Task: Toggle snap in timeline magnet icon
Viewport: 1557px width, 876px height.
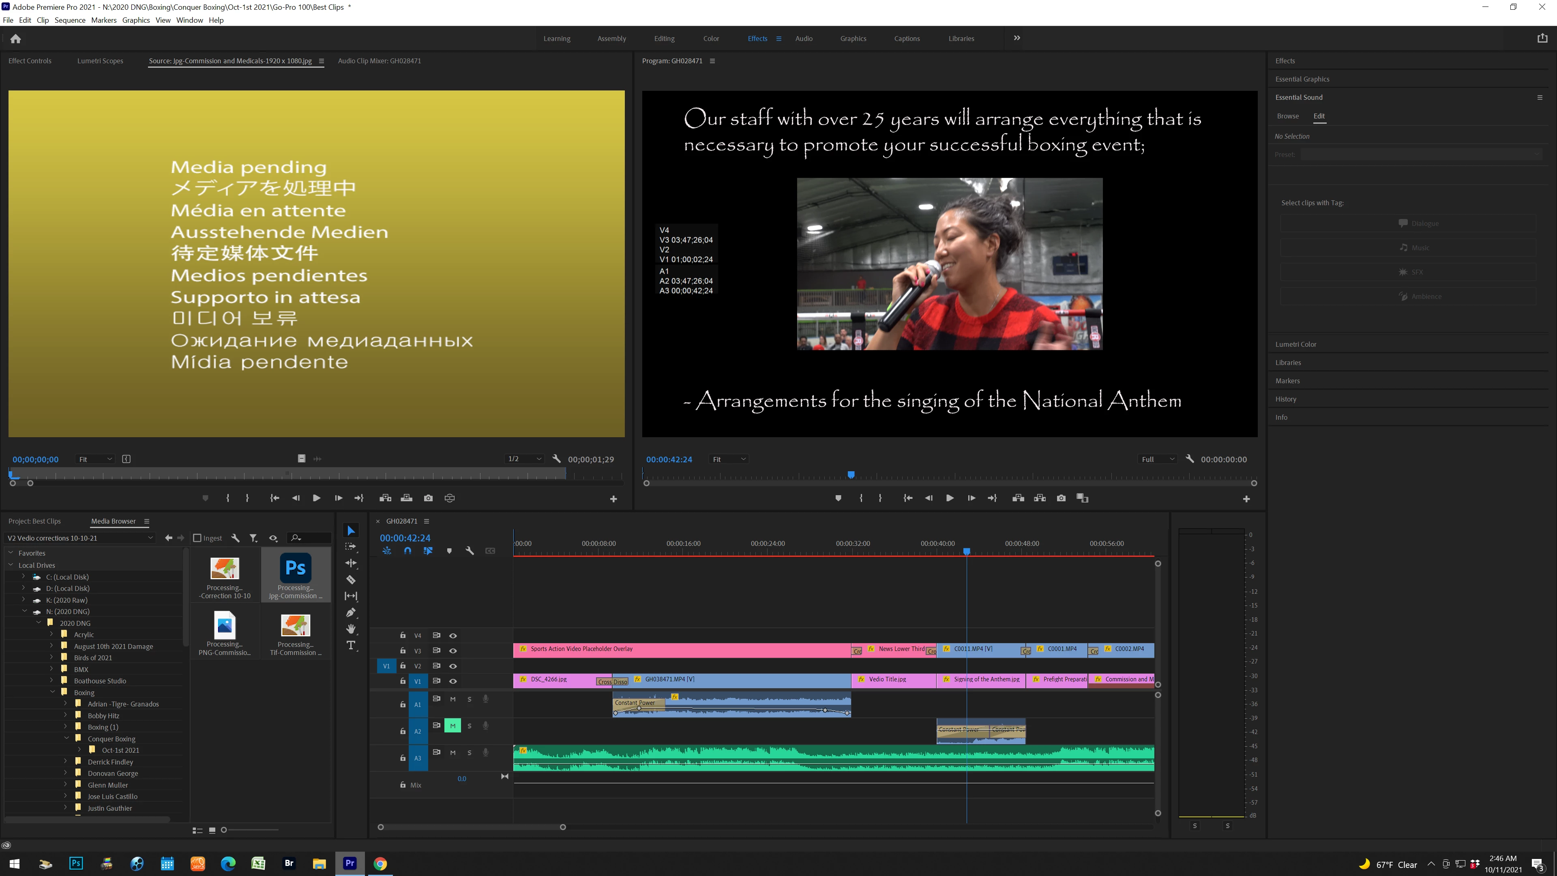Action: (x=407, y=551)
